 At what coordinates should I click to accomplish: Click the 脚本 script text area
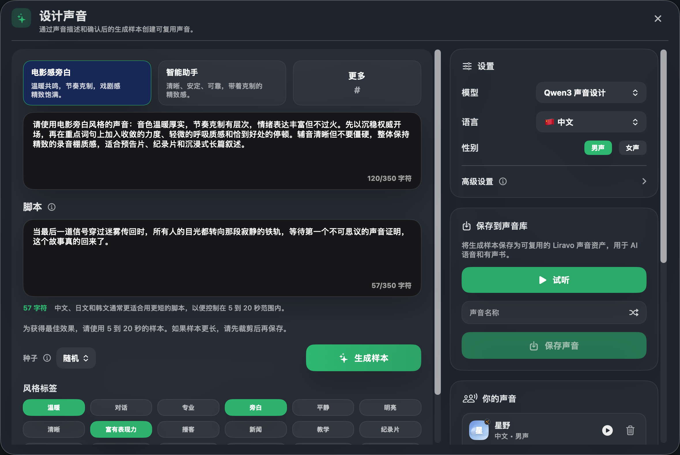222,258
